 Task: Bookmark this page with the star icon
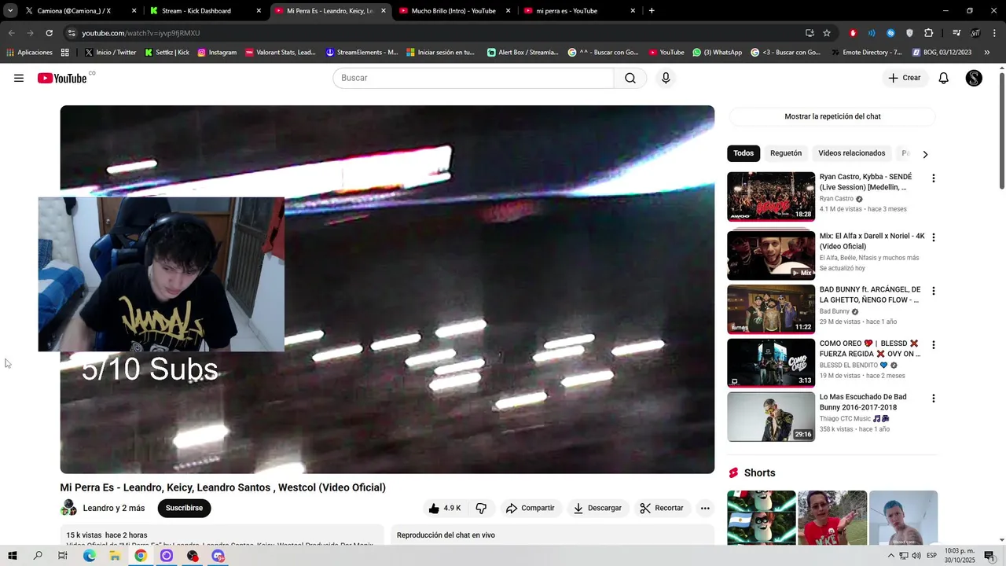827,33
